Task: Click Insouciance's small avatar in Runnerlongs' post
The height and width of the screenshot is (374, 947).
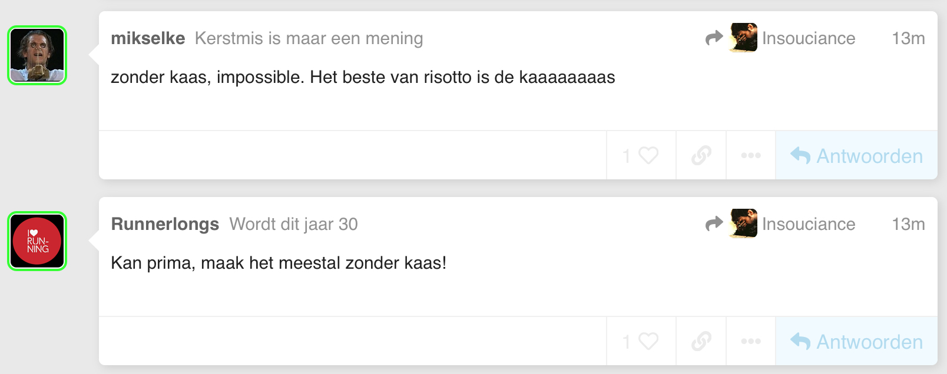Action: (743, 223)
